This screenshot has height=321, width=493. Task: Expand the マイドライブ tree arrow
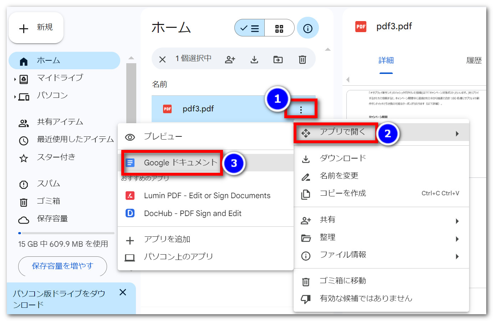(15, 79)
